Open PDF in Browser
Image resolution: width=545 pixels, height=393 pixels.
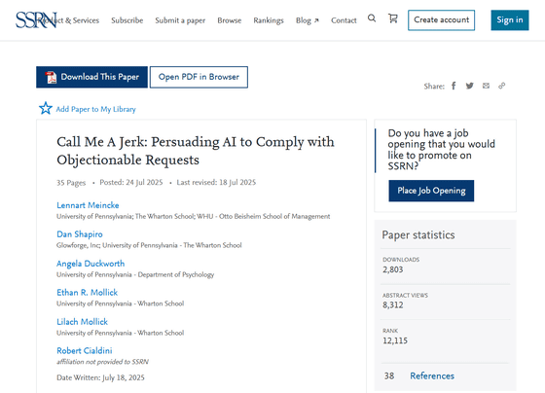coord(199,77)
